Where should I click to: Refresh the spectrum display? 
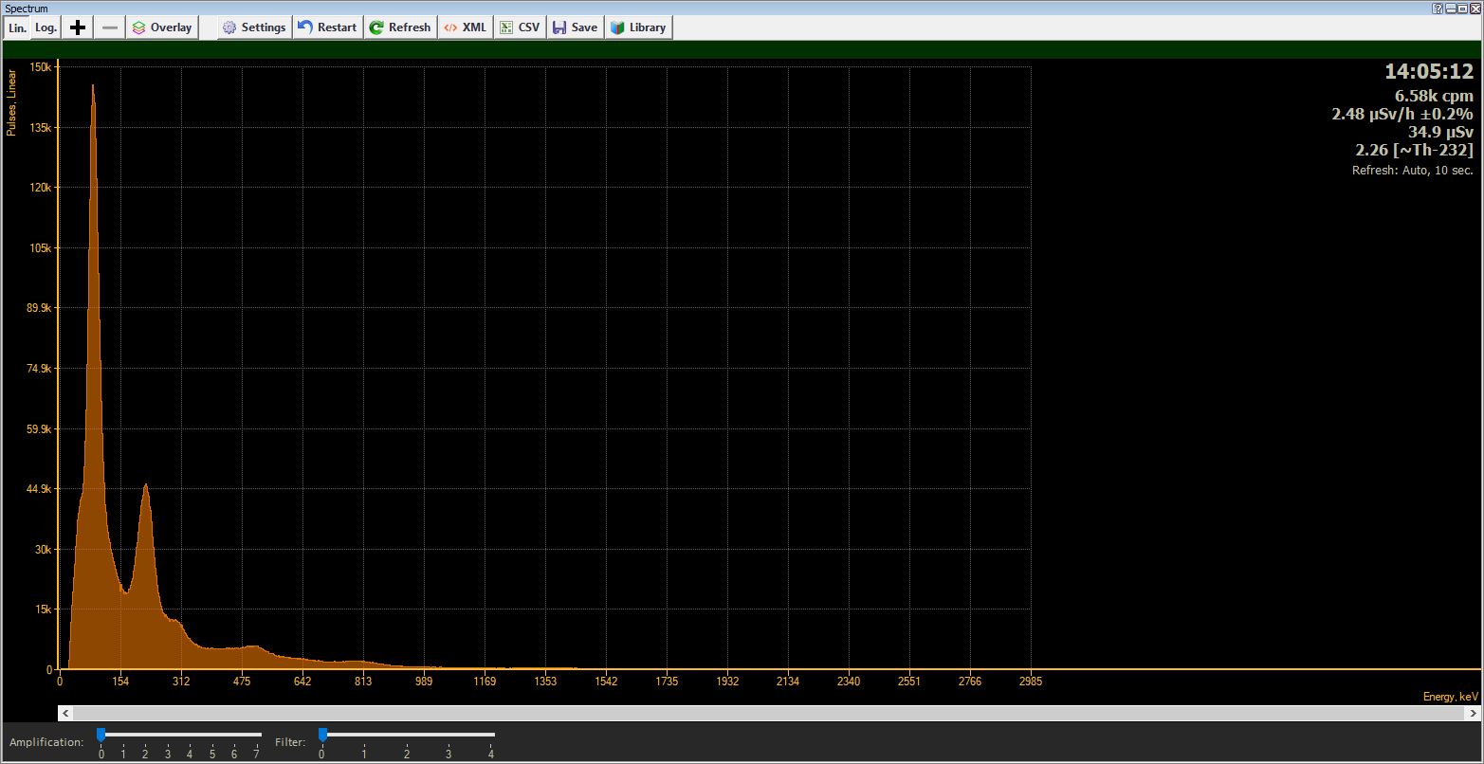click(x=399, y=27)
